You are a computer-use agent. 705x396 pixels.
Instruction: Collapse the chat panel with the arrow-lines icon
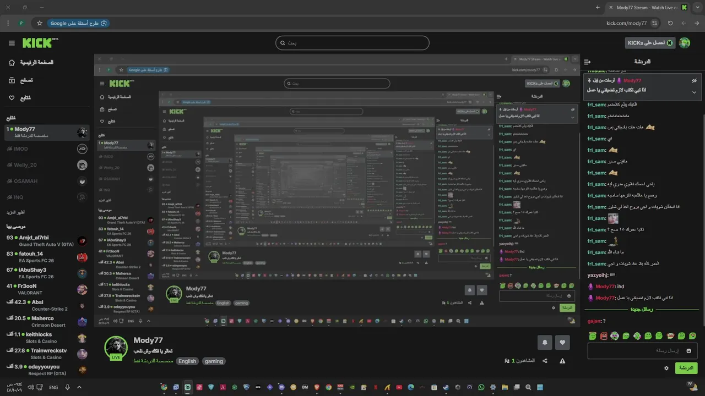click(588, 62)
